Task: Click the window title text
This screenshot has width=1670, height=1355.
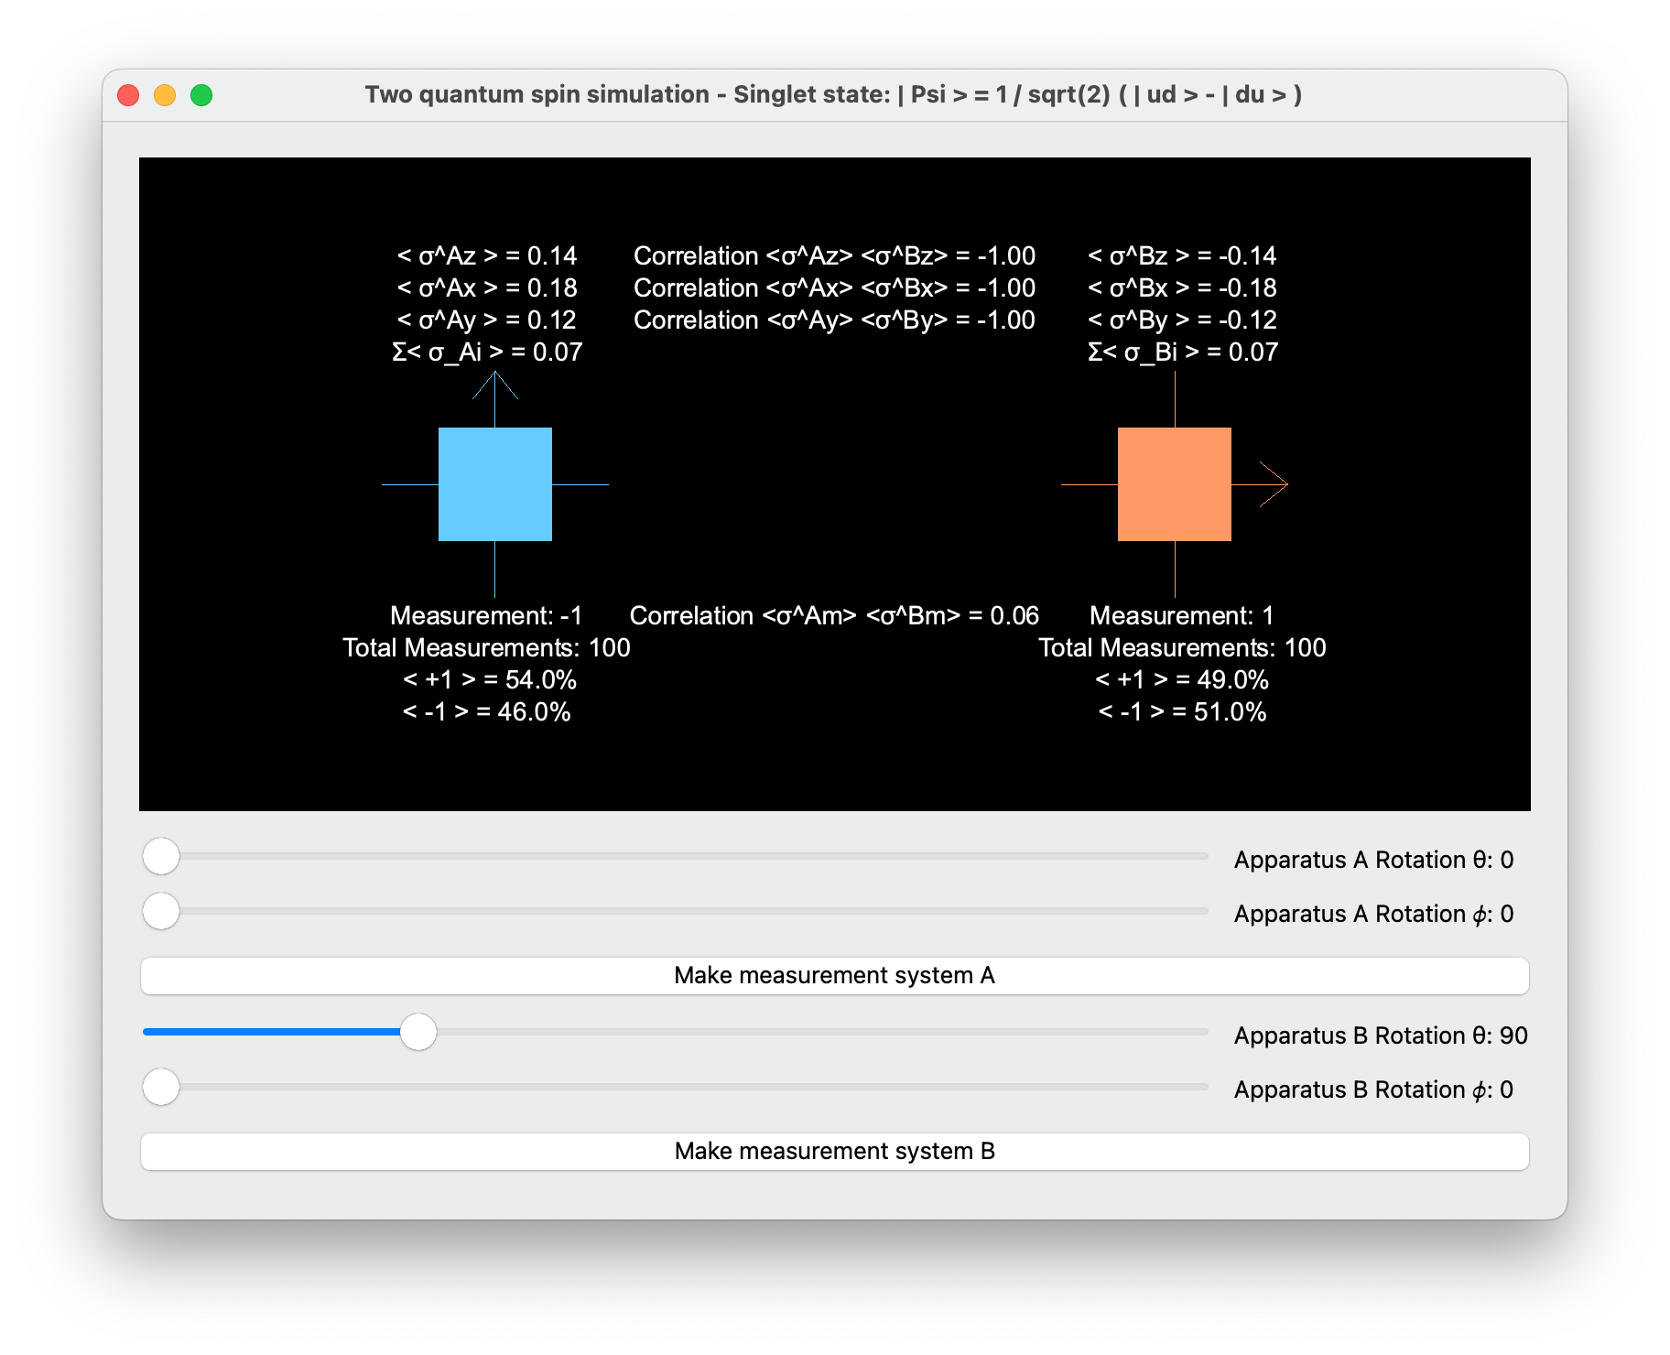Action: click(833, 94)
